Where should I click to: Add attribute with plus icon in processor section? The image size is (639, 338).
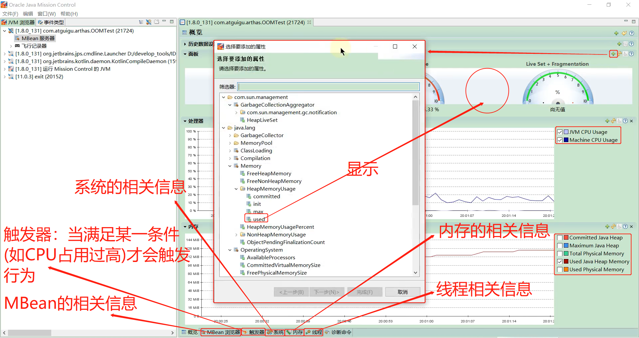pyautogui.click(x=607, y=121)
